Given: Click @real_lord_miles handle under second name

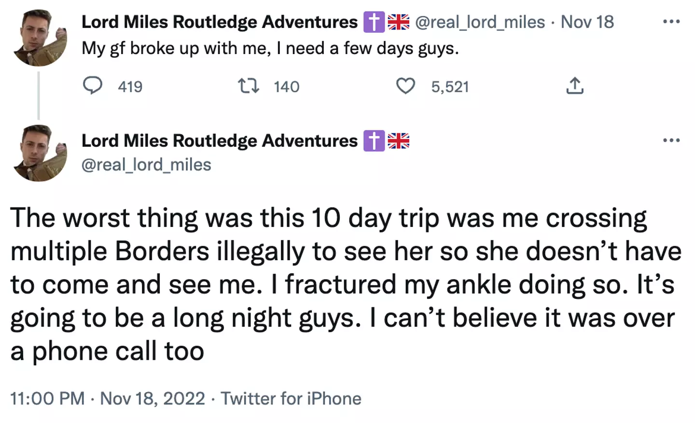Looking at the screenshot, I should click(146, 165).
